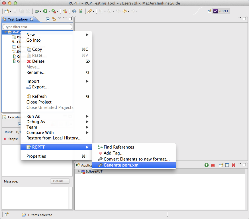Close the Test Explorer tab

tap(32, 19)
